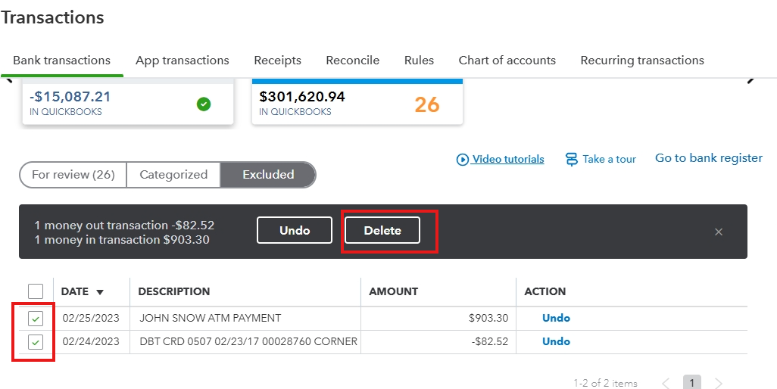
Task: Open the Chart of accounts tab
Action: 507,61
